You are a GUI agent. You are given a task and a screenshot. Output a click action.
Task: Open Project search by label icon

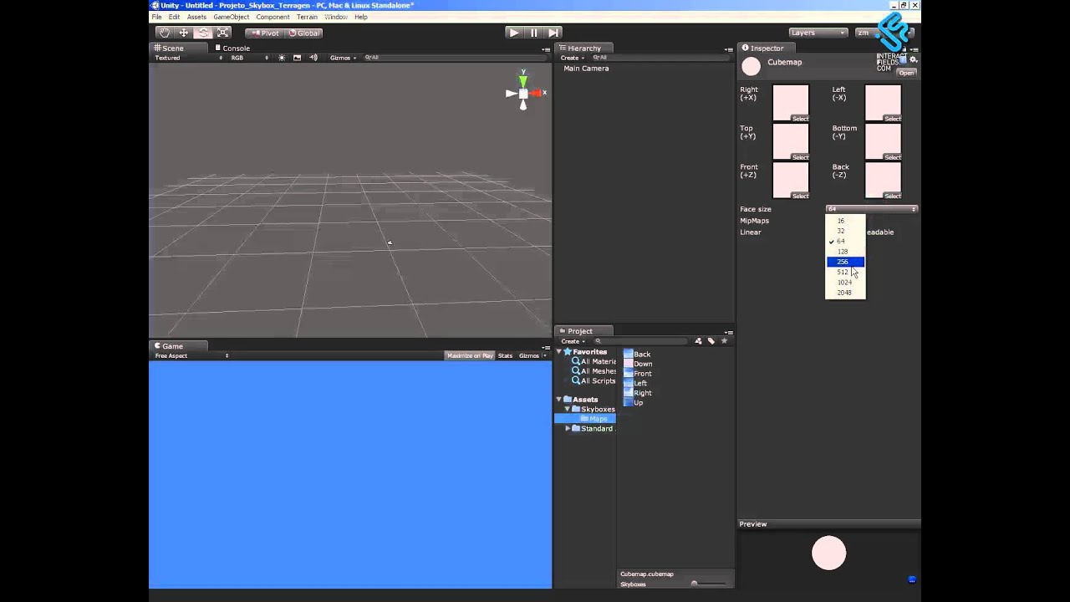(x=711, y=341)
